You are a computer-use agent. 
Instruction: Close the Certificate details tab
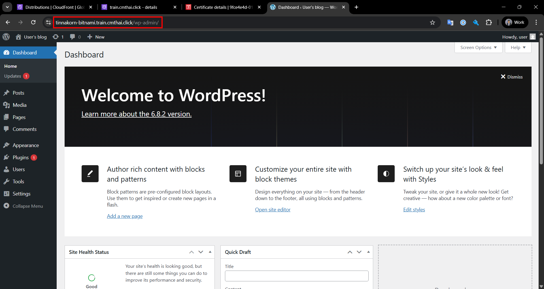259,7
